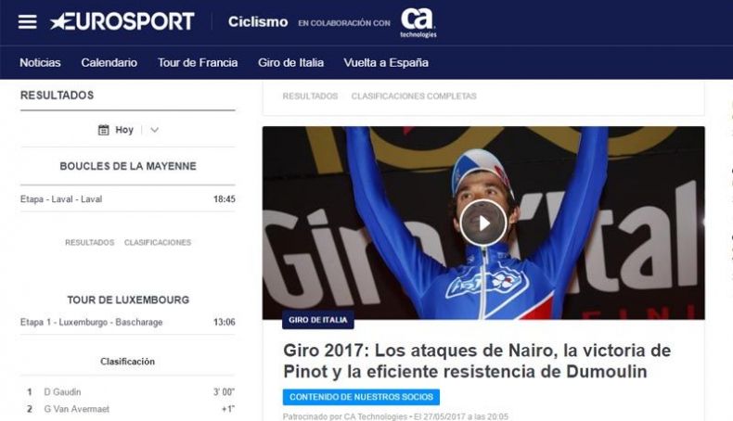Open the Noticias menu item
This screenshot has height=421, width=733.
(x=40, y=63)
